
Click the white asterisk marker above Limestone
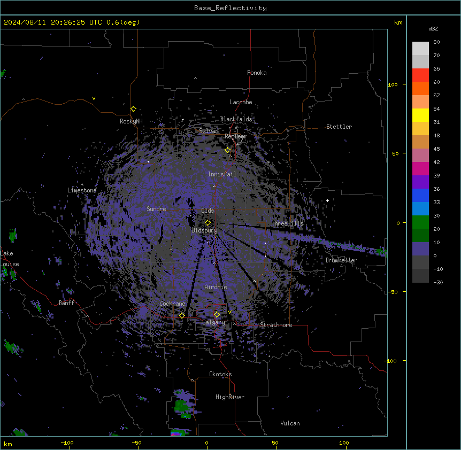pos(82,185)
